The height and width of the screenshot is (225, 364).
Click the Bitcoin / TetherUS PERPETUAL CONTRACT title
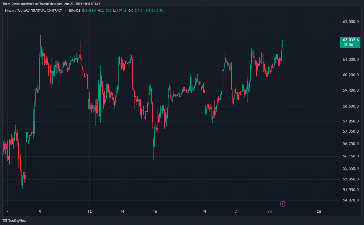(x=33, y=11)
